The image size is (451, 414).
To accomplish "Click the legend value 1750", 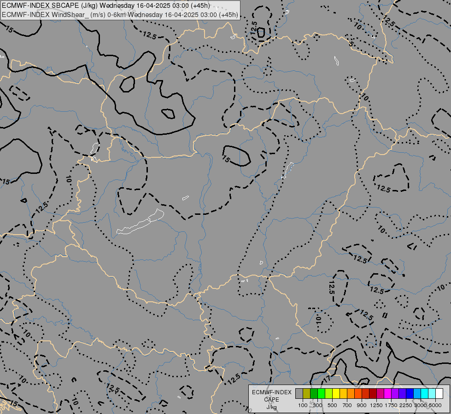I will [x=391, y=405].
